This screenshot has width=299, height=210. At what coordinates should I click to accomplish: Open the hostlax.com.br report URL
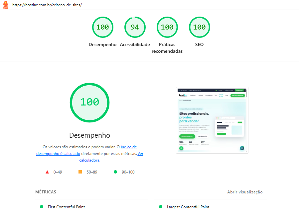47,5
